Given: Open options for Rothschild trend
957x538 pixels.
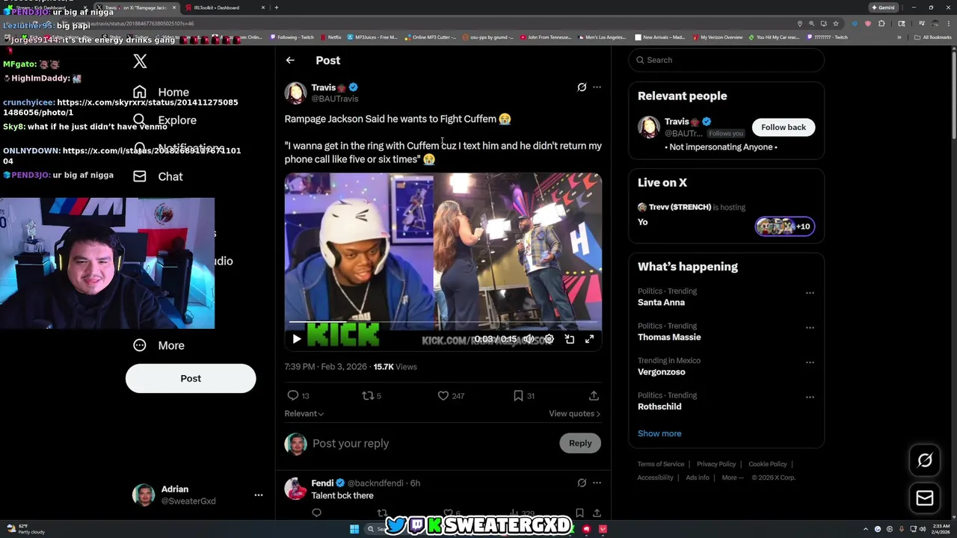Looking at the screenshot, I should click(x=810, y=397).
